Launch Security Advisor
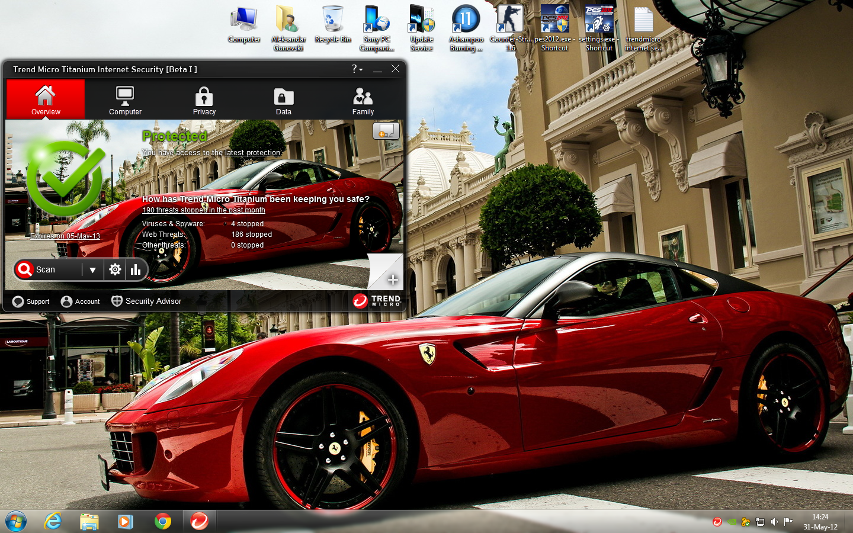The image size is (853, 533). [146, 301]
